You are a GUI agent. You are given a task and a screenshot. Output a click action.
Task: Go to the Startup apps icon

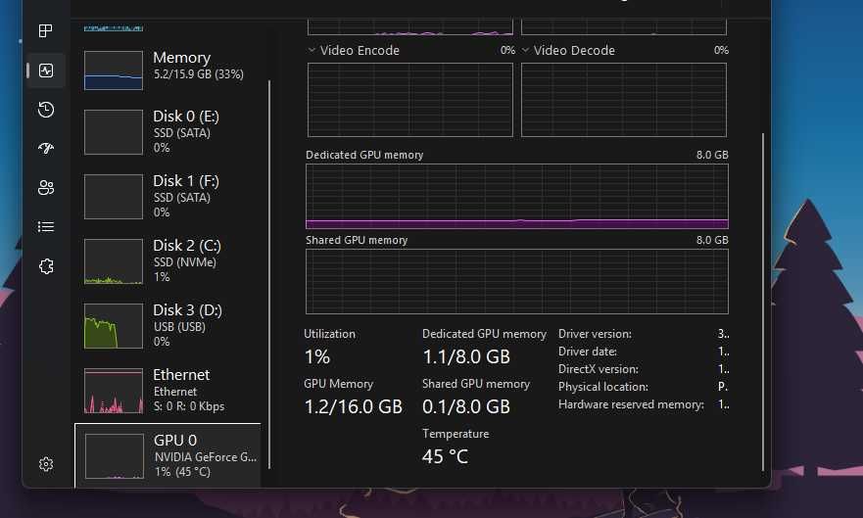[45, 149]
